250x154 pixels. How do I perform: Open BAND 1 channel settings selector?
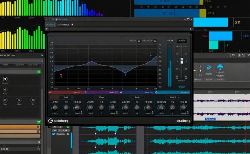click(78, 92)
